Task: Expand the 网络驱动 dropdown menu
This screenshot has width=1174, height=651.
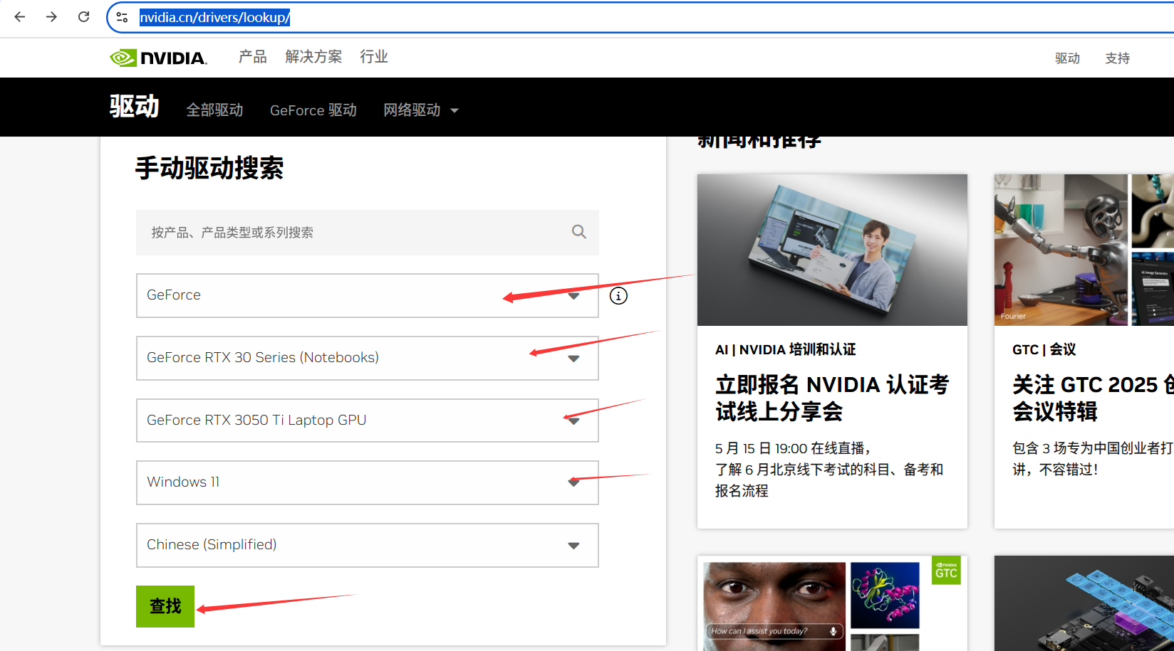Action: [421, 110]
